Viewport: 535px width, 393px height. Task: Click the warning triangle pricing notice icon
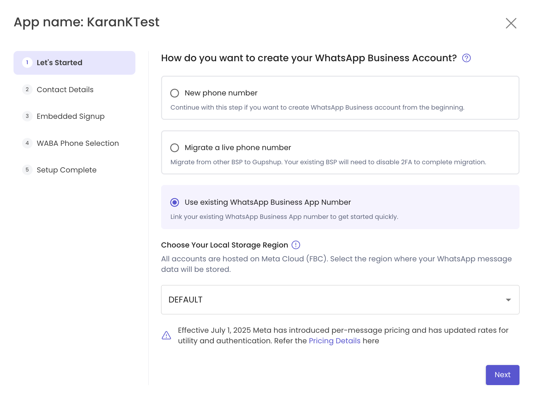166,335
